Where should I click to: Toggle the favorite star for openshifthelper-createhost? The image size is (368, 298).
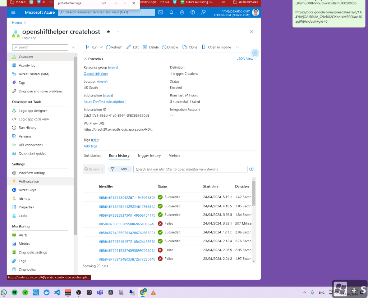click(109, 32)
